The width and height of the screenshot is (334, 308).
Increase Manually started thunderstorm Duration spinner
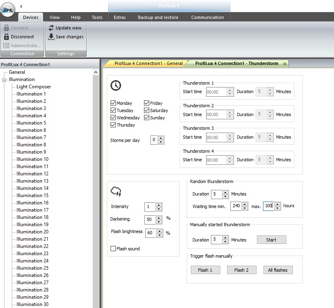click(x=225, y=237)
